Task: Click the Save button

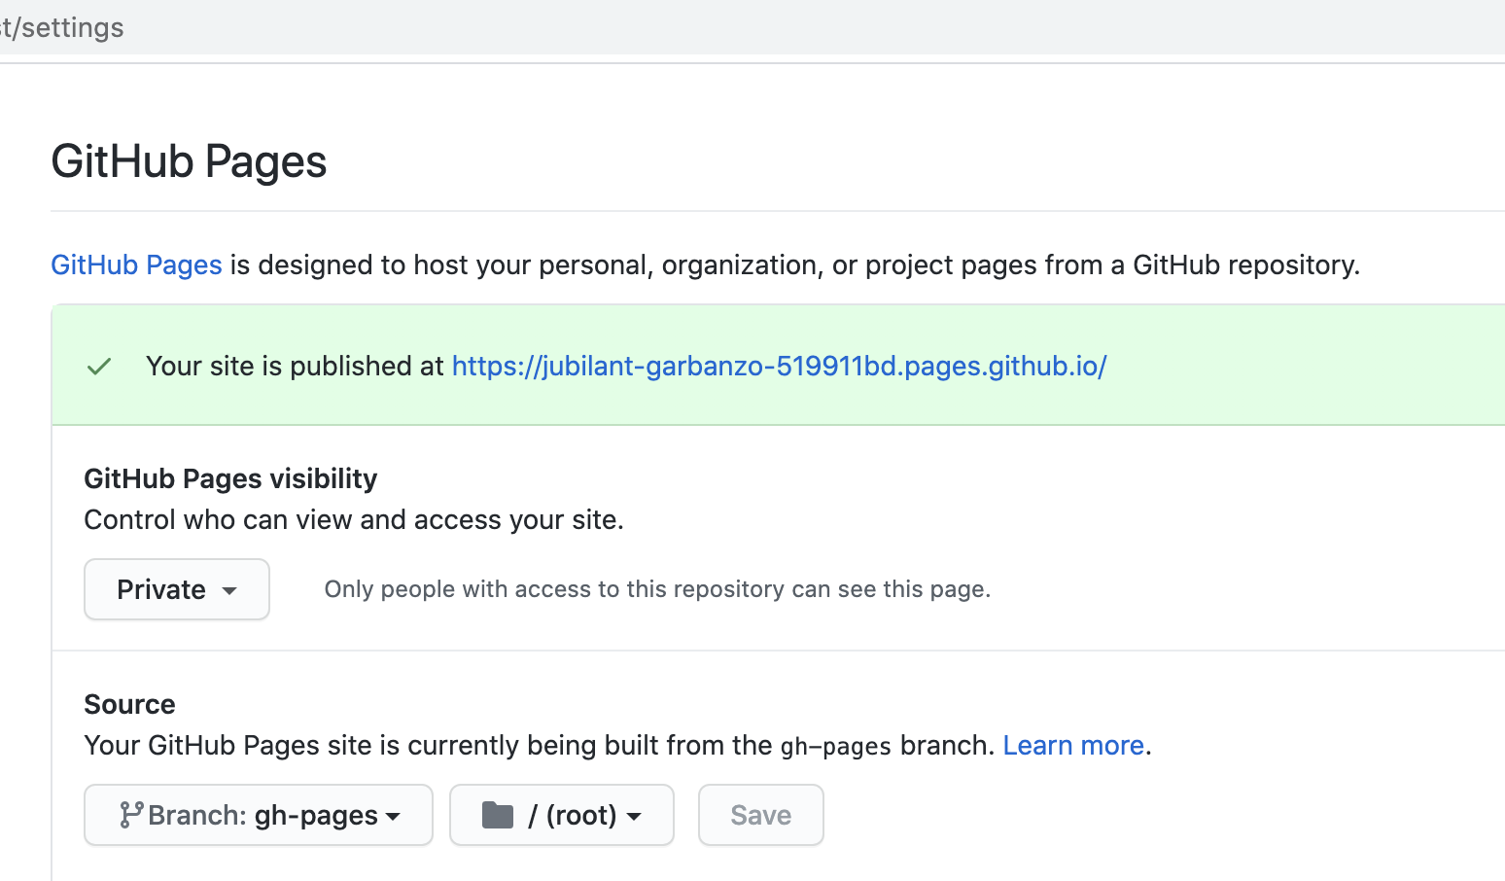Action: (x=761, y=815)
